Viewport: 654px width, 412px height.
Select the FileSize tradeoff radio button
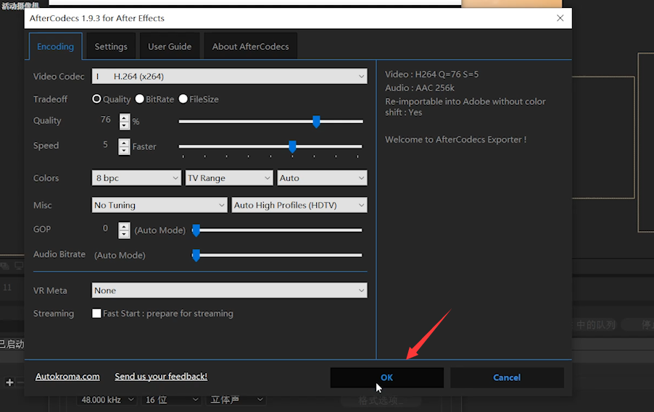(183, 98)
